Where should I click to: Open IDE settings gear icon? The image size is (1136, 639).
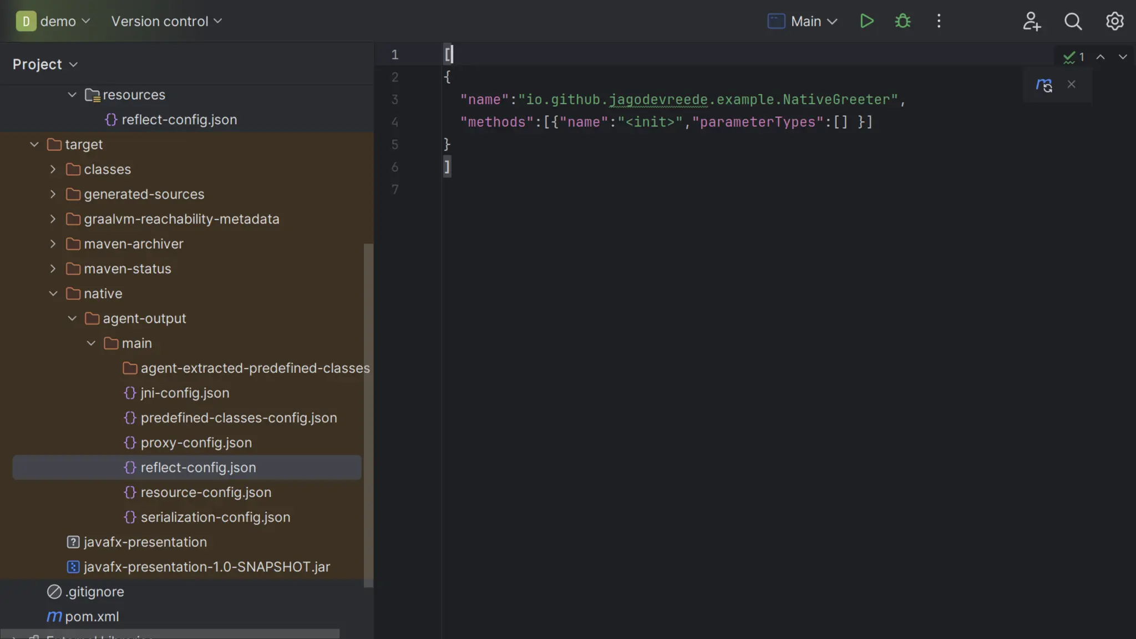pyautogui.click(x=1114, y=21)
